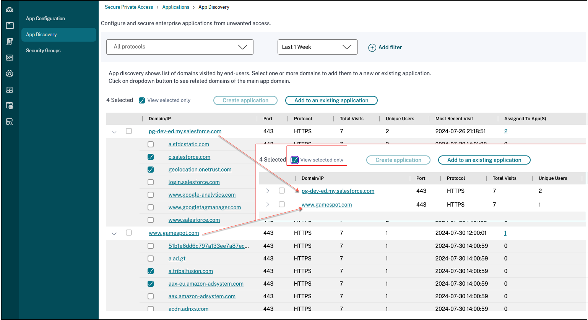Open the log search icon in sidebar
The width and height of the screenshot is (588, 320).
point(10,122)
